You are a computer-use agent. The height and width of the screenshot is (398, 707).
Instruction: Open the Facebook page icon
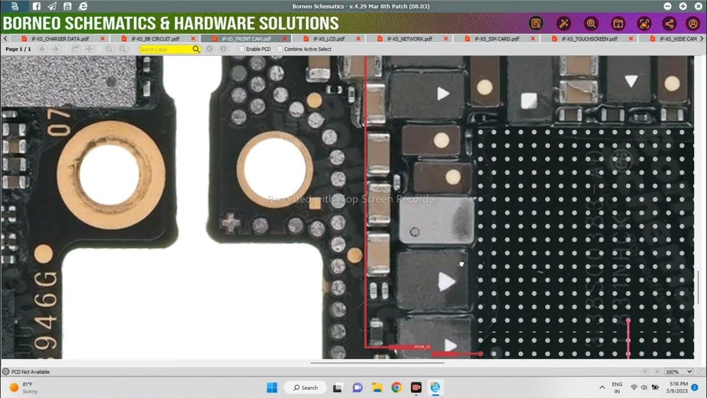coord(36,6)
